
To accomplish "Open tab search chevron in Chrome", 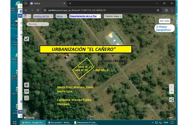I will (26, 3).
